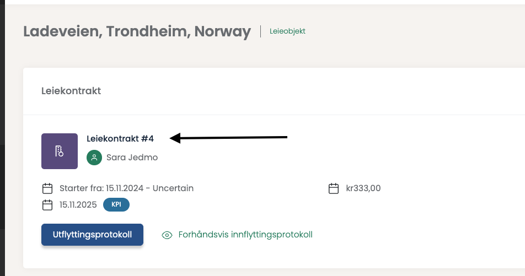Open the Leieobjekt link

click(x=287, y=31)
